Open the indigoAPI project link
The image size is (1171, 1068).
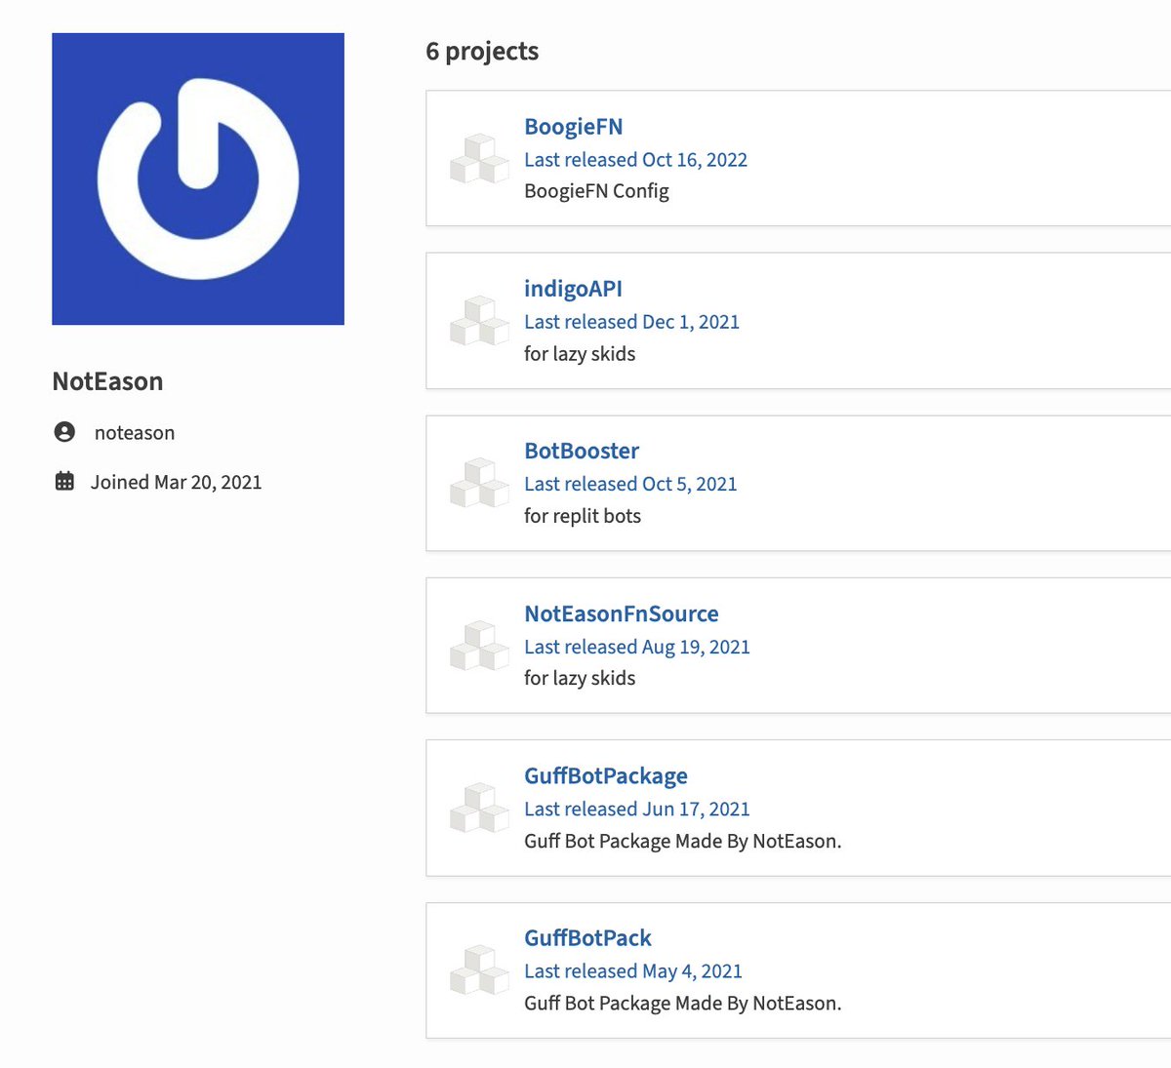[573, 289]
